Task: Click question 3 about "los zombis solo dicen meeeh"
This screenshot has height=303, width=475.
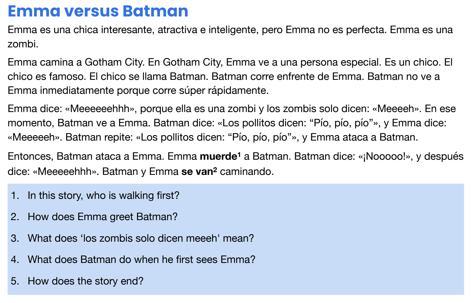Action: coord(140,238)
